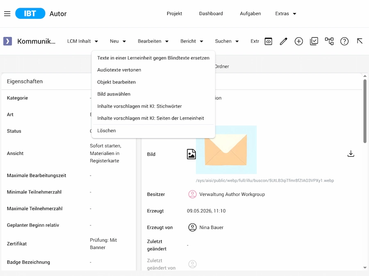
Task: Open the Extras dropdown in top navigation
Action: pyautogui.click(x=286, y=13)
